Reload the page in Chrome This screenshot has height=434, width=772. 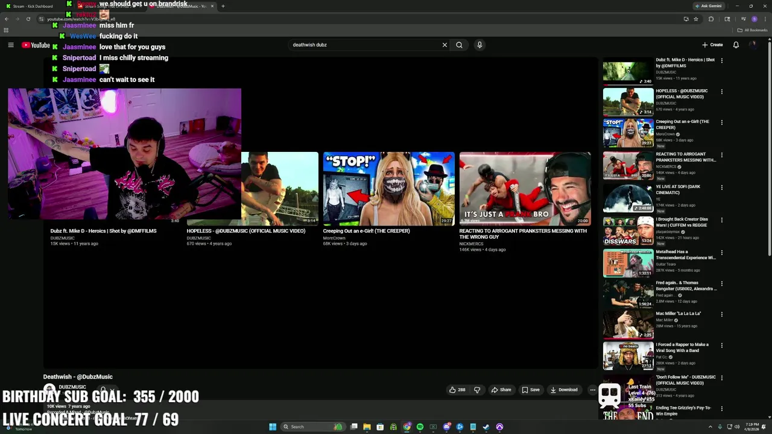28,19
